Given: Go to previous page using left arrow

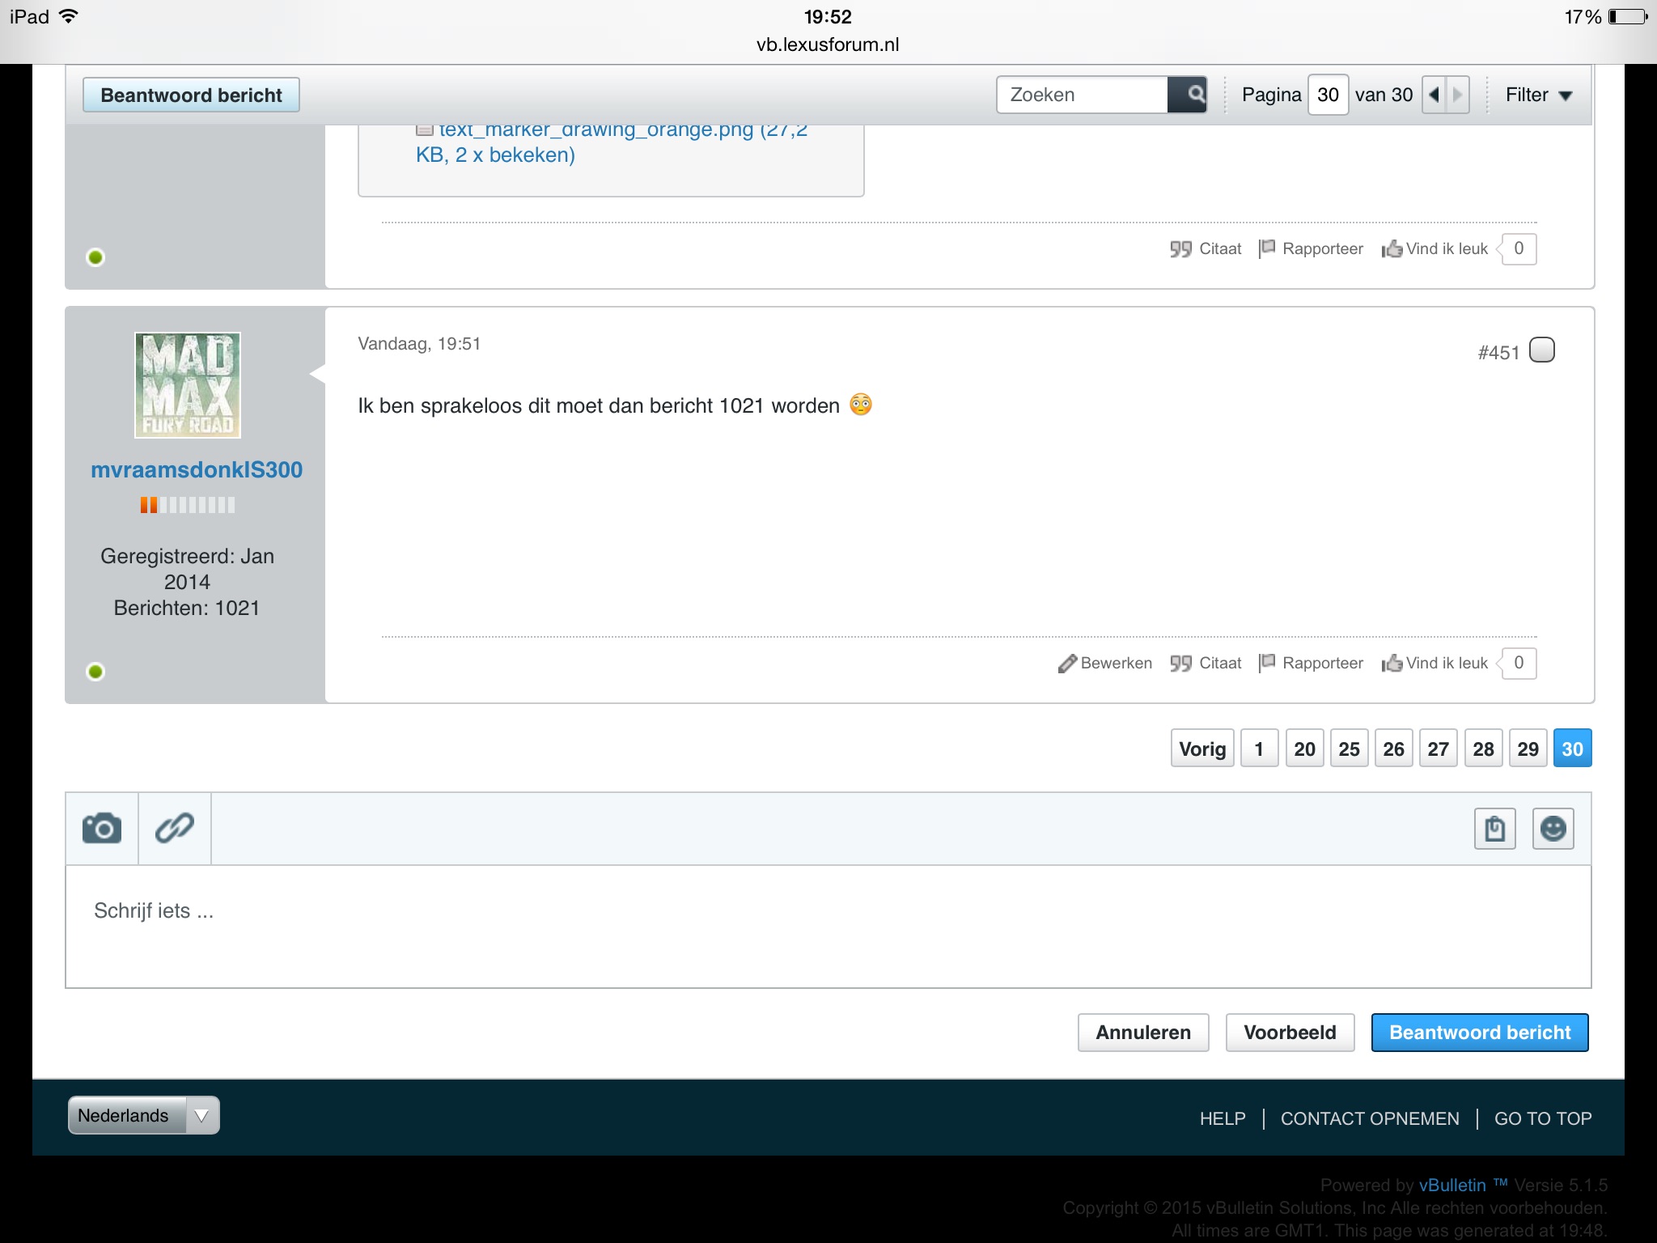Looking at the screenshot, I should coord(1434,95).
